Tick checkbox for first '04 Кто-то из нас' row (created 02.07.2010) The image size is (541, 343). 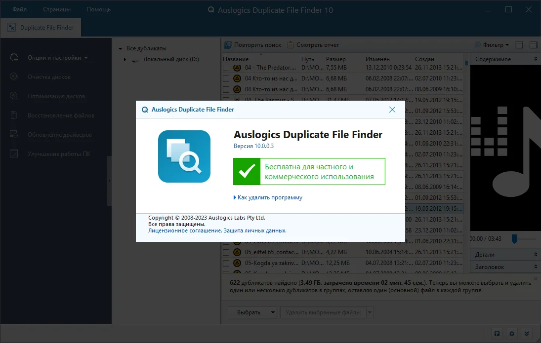(226, 78)
